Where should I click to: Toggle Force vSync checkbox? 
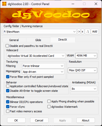pos(8,107)
